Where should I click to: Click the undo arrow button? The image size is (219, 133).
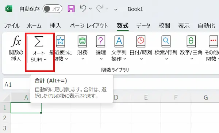83,9
